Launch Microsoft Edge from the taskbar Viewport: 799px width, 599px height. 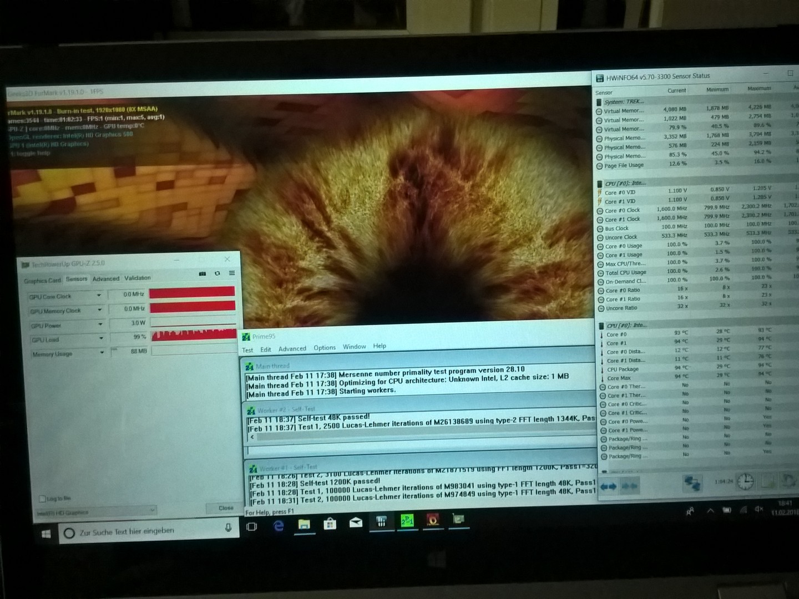click(279, 525)
